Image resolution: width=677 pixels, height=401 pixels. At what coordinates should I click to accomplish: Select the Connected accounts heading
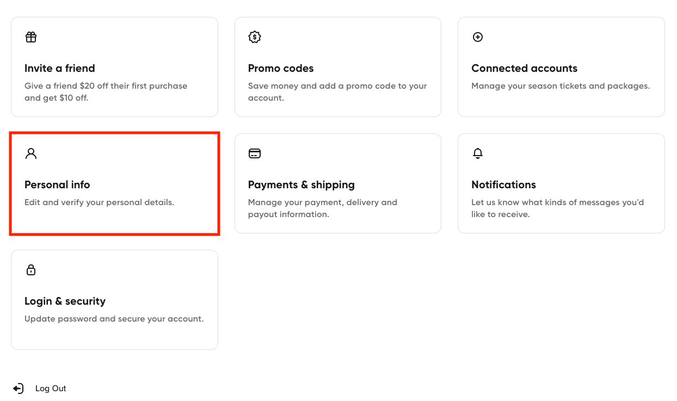point(524,68)
